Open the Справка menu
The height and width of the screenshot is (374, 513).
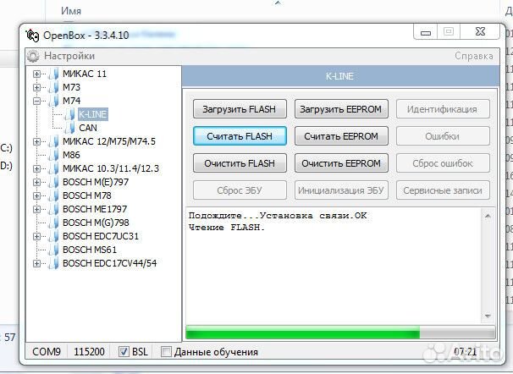coord(473,56)
